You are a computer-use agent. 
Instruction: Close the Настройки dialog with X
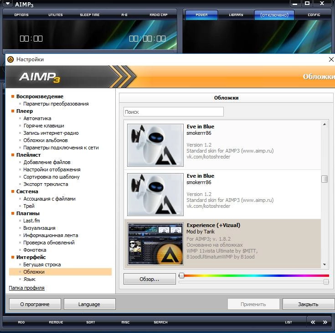[331, 59]
